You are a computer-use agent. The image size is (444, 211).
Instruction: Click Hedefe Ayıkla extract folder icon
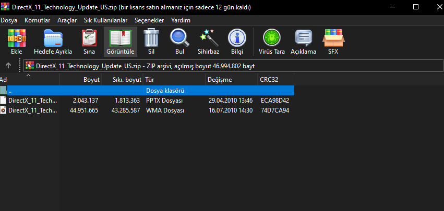coord(53,38)
